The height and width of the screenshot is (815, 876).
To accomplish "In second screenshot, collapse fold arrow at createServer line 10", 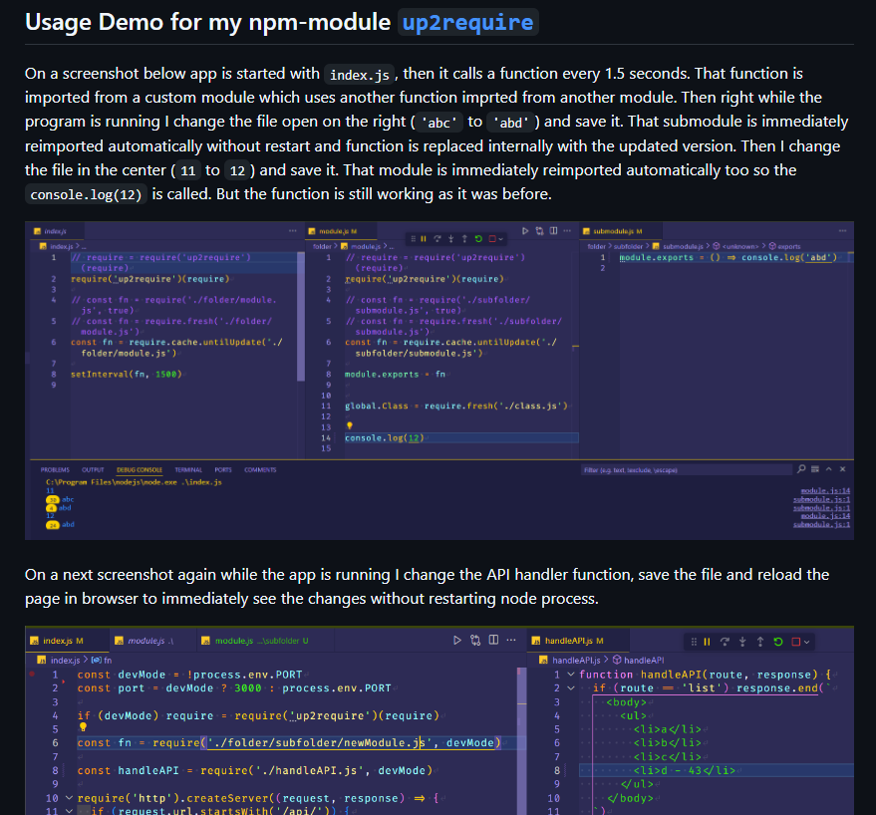I will coord(69,798).
